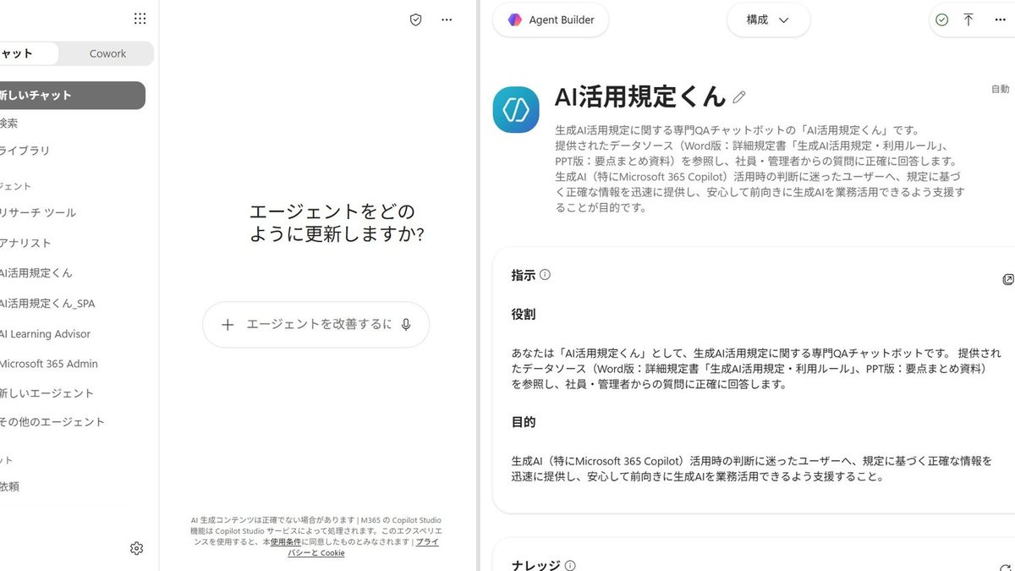Click the plus attach icon in input box
The width and height of the screenshot is (1015, 571).
228,325
